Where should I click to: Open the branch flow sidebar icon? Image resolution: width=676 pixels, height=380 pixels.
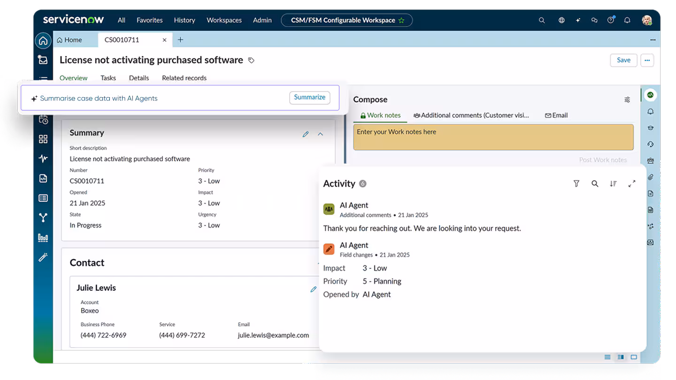pyautogui.click(x=43, y=218)
